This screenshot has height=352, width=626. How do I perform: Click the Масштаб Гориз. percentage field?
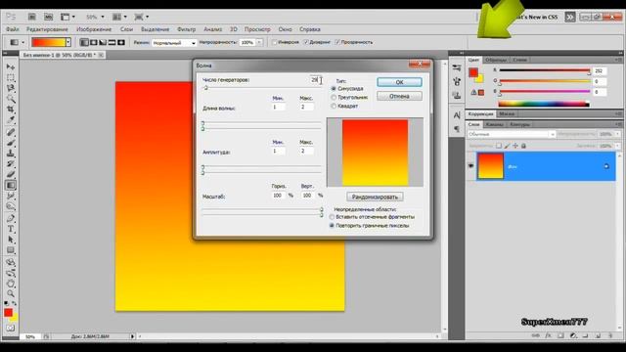click(x=278, y=196)
